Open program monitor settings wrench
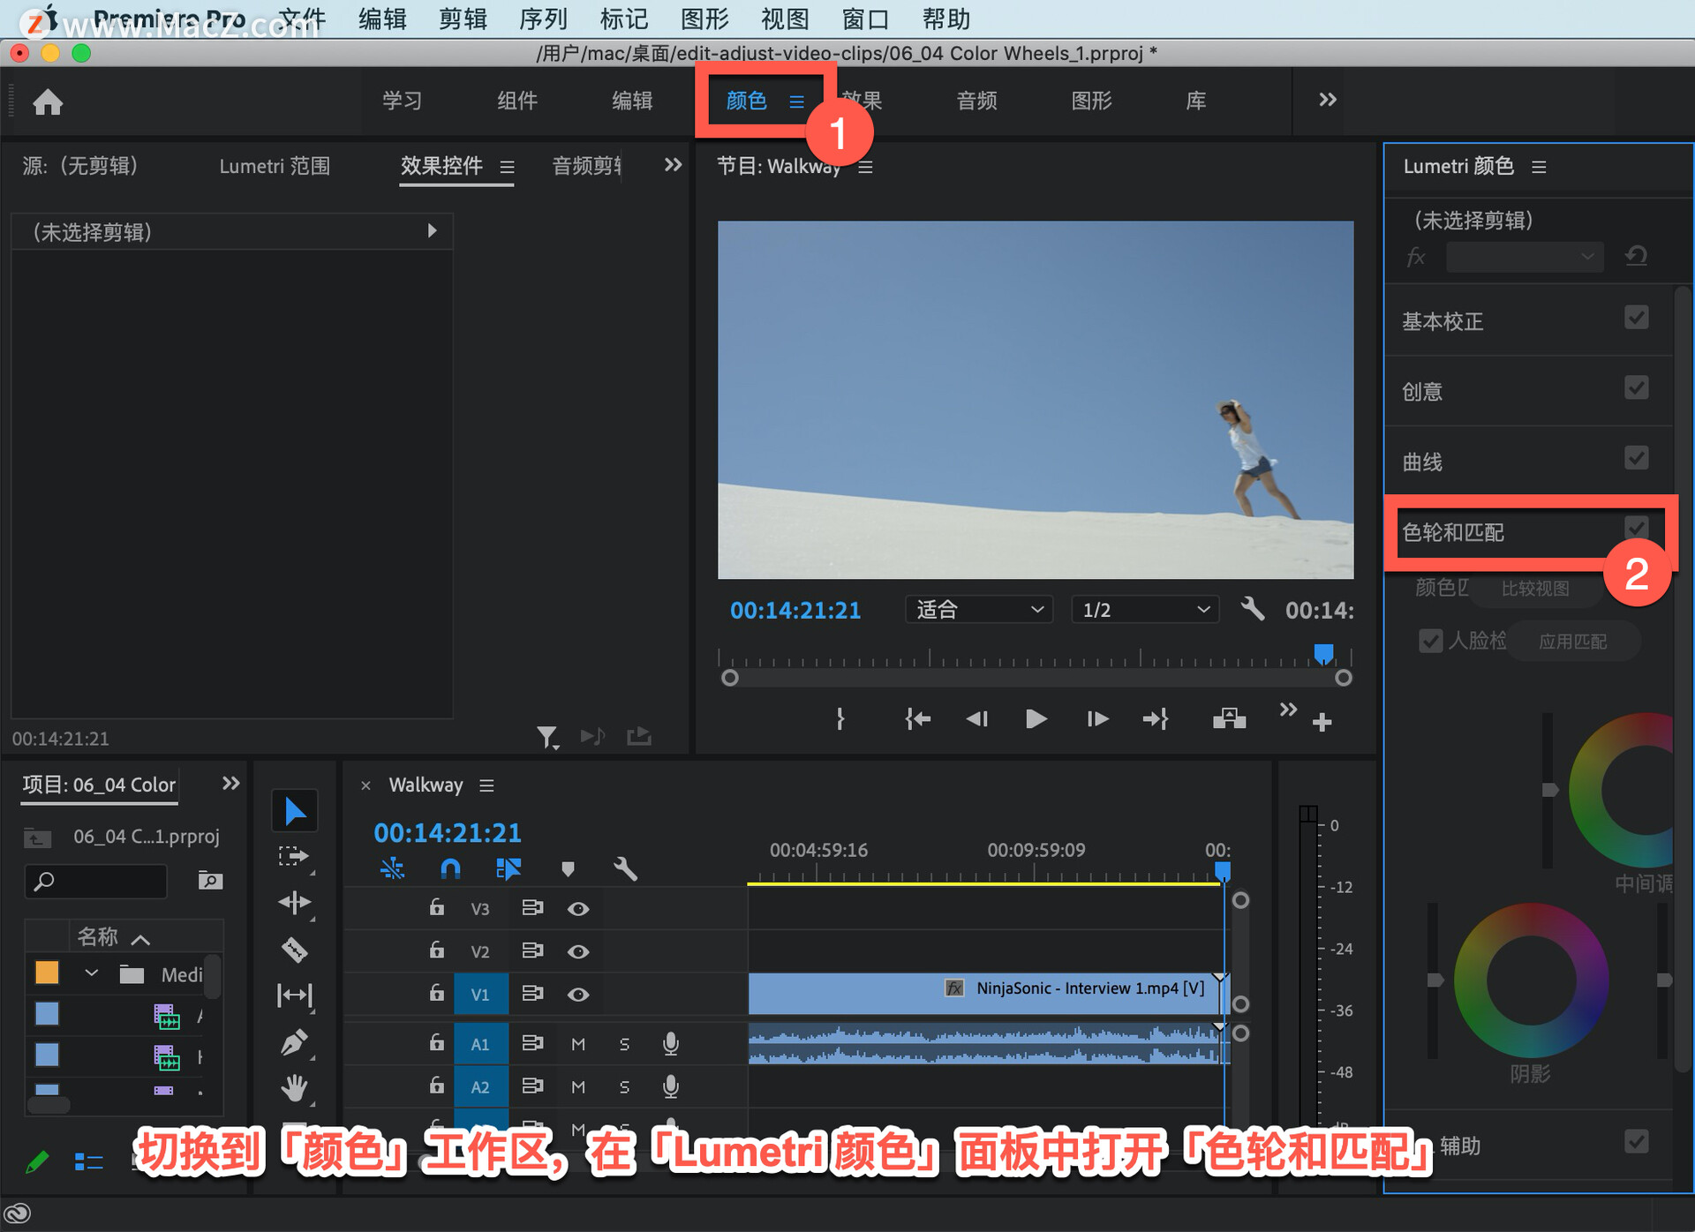The height and width of the screenshot is (1232, 1695). [x=1253, y=609]
